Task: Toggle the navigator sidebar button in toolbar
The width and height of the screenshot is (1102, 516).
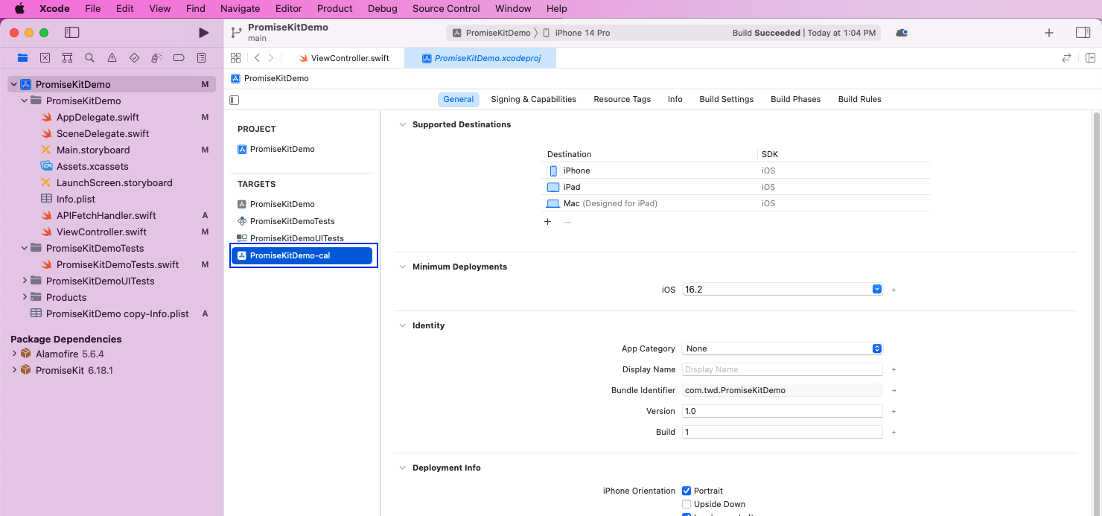Action: pos(71,33)
